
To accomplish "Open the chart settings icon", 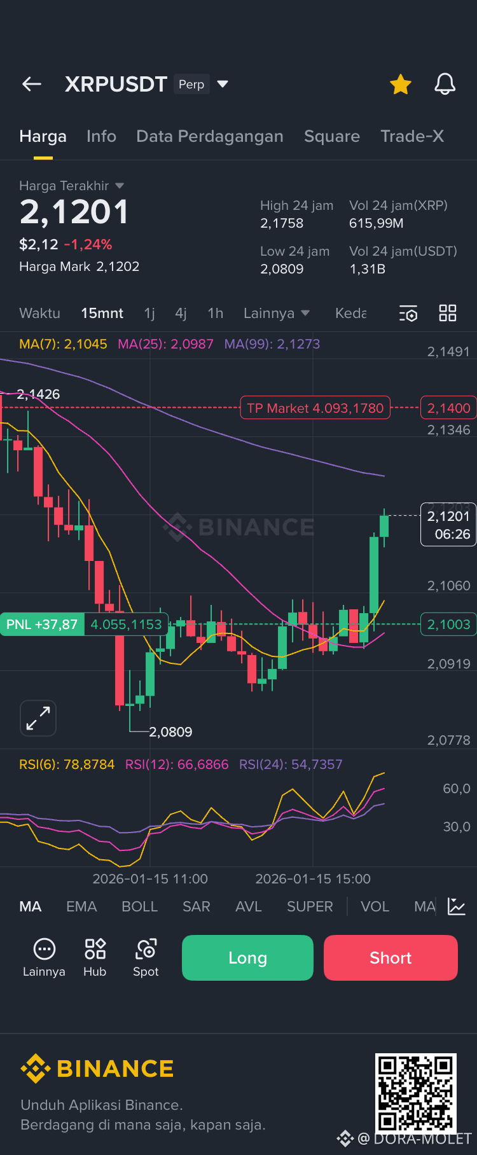I will click(x=408, y=313).
